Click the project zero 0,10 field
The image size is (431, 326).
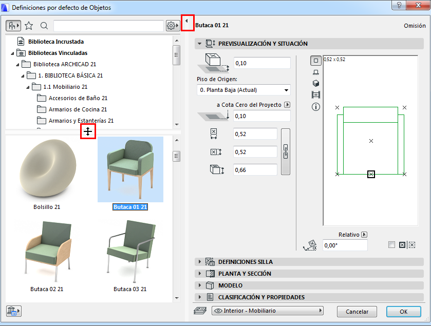[262, 116]
